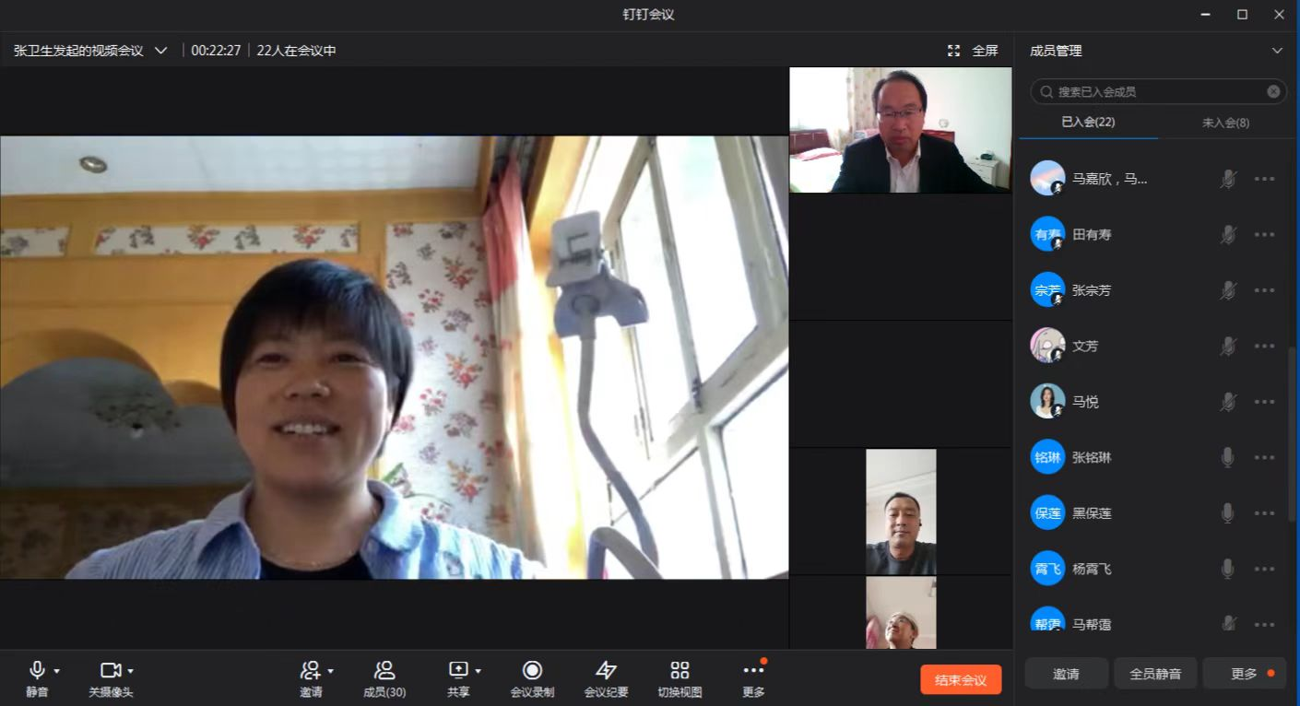This screenshot has width=1300, height=706.
Task: Toggle microphone for 张铭琳
Action: pyautogui.click(x=1227, y=457)
